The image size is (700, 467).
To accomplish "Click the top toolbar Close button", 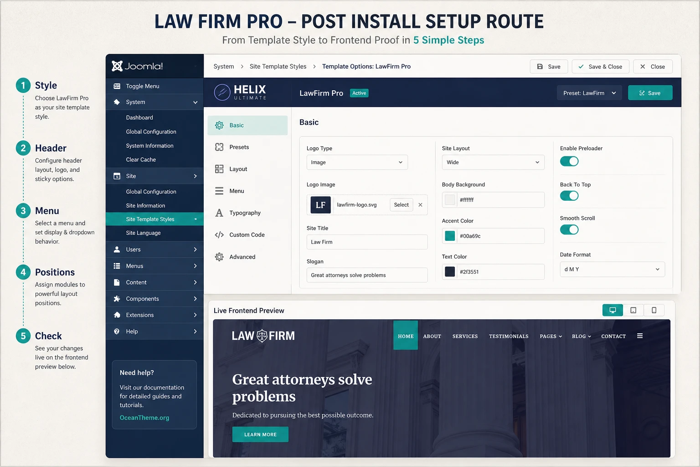I will pyautogui.click(x=653, y=67).
